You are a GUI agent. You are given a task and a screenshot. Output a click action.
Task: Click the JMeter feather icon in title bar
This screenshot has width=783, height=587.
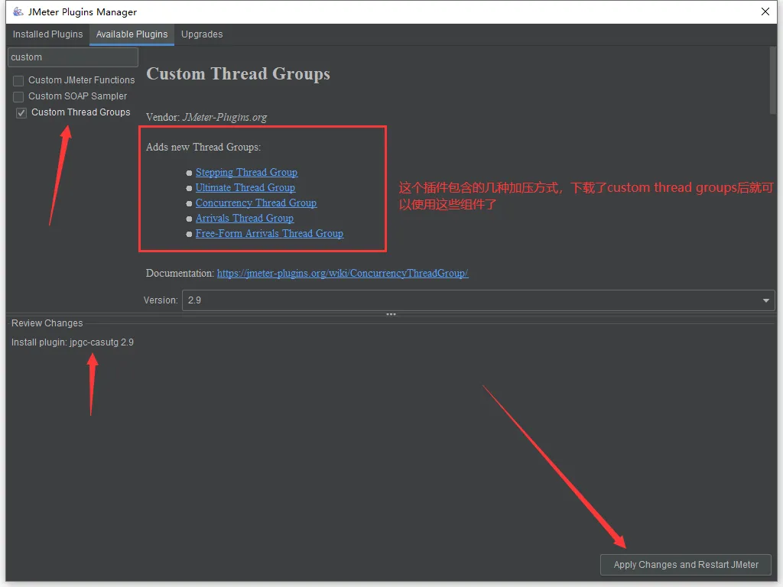point(18,11)
